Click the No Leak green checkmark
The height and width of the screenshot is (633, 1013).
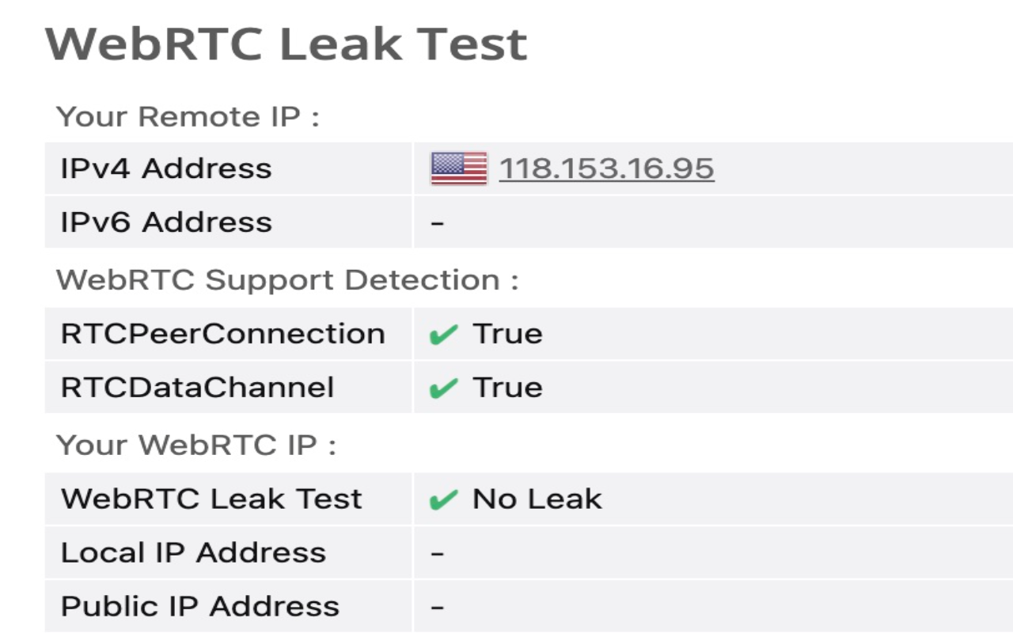pyautogui.click(x=443, y=500)
